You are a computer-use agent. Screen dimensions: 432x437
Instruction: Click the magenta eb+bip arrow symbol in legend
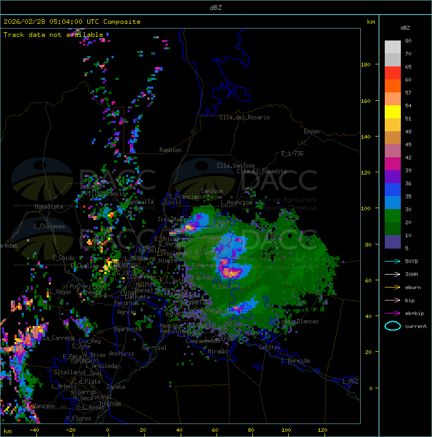coord(393,313)
